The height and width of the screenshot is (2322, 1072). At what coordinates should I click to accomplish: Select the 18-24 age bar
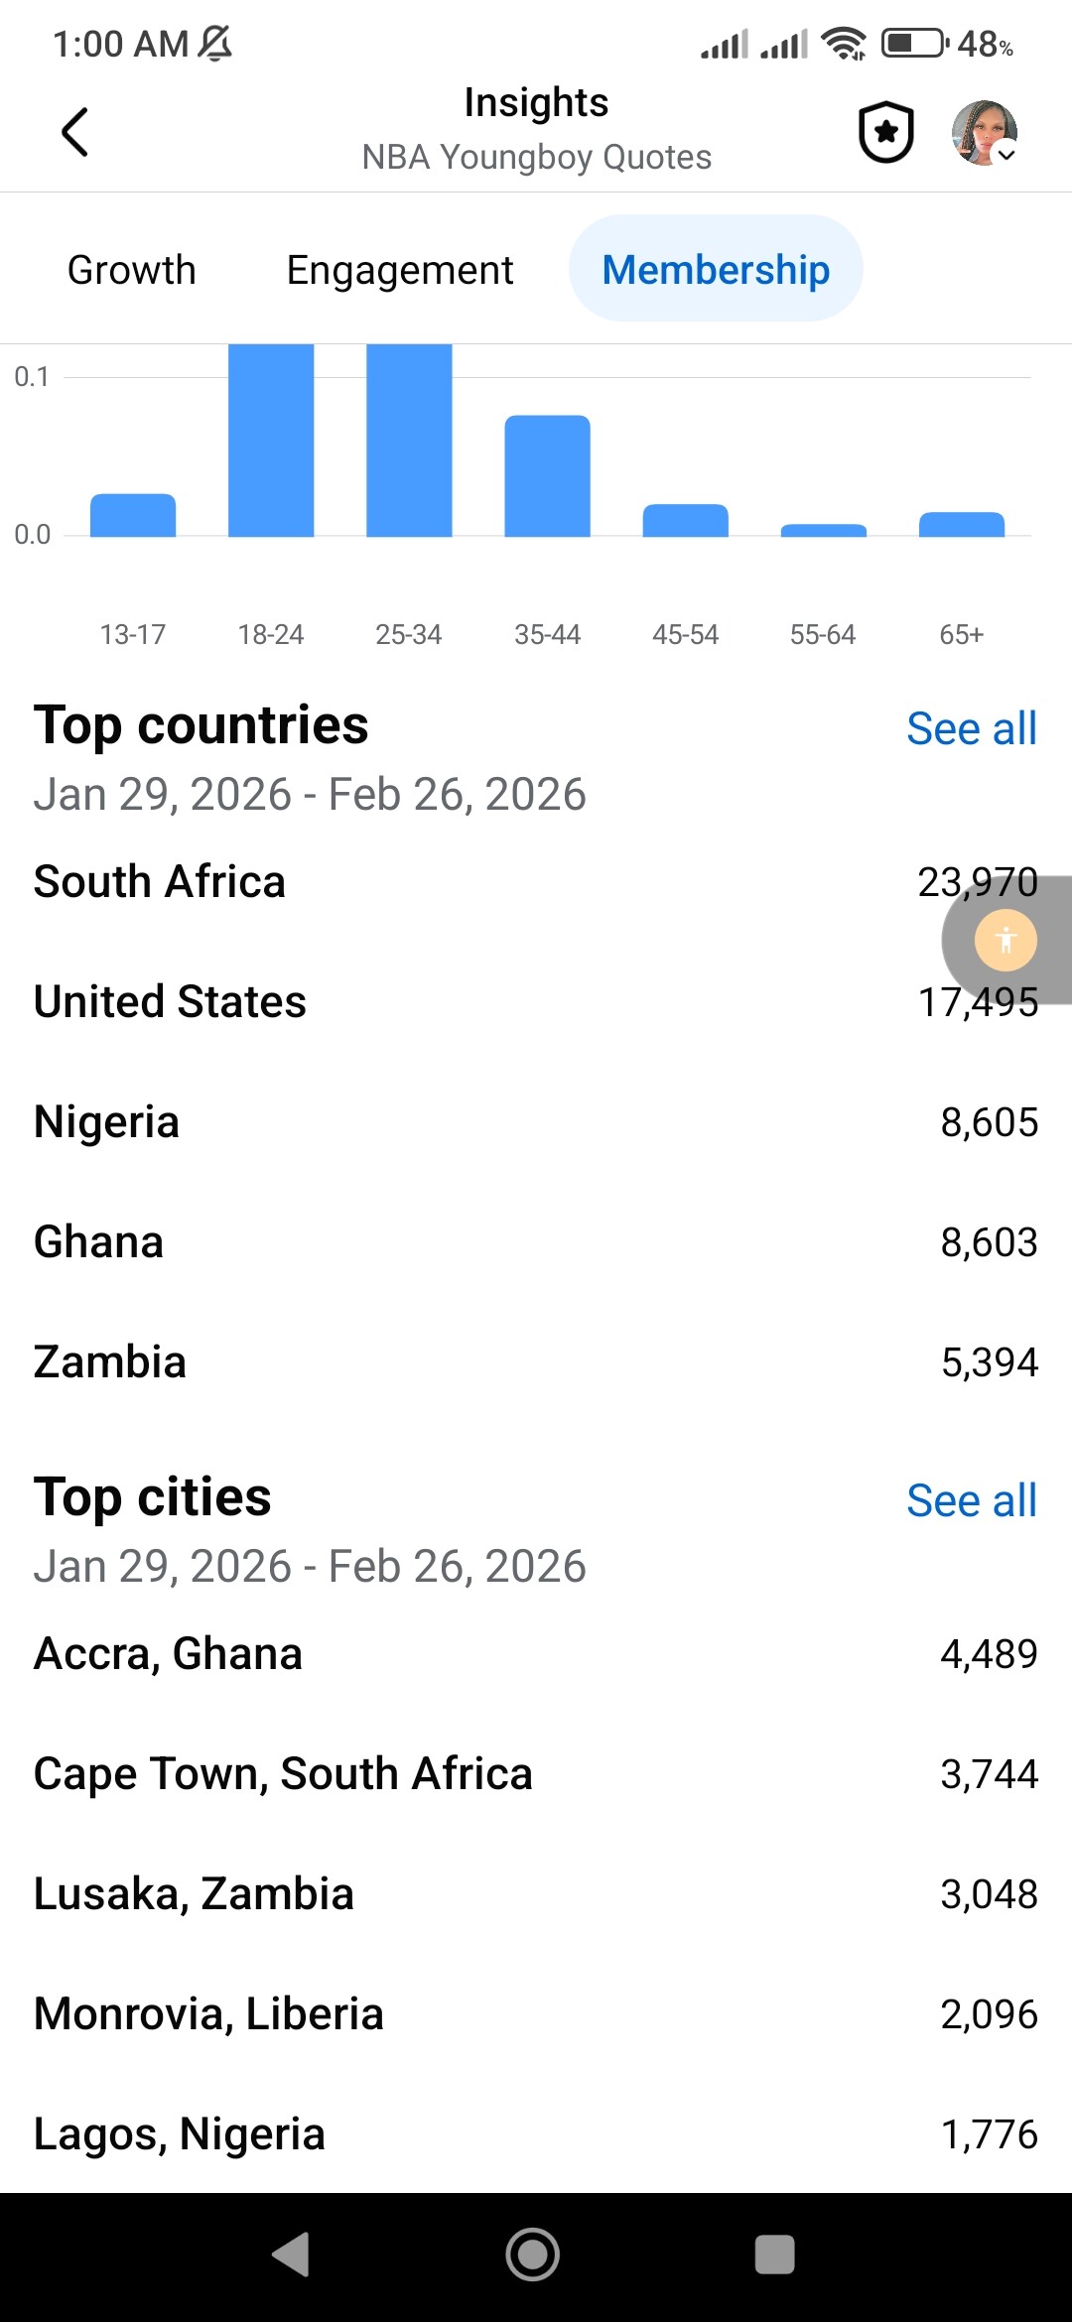(271, 441)
